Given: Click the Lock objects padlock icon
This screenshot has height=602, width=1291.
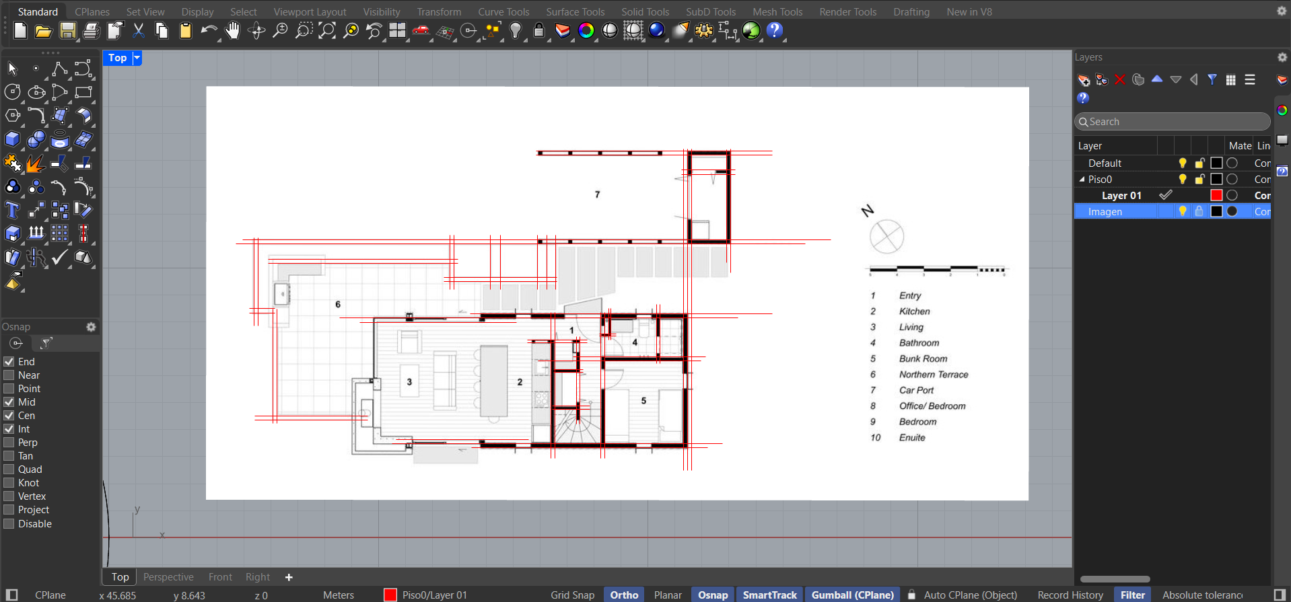Looking at the screenshot, I should click(x=538, y=31).
